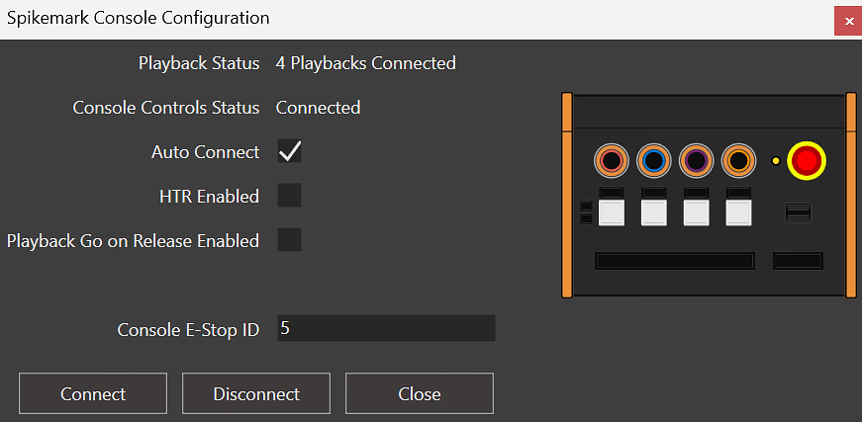Click the small yellow indicator LED

pyautogui.click(x=776, y=161)
